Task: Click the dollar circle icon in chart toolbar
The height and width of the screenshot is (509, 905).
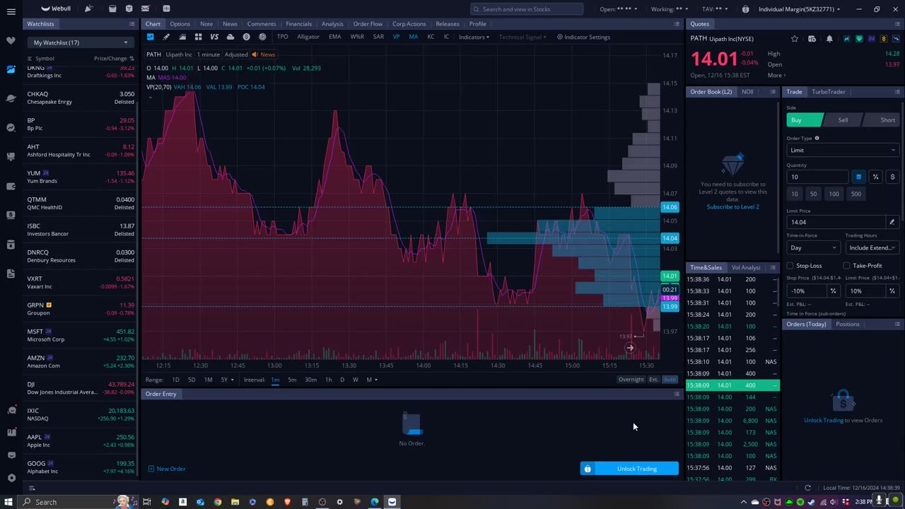Action: click(x=246, y=37)
